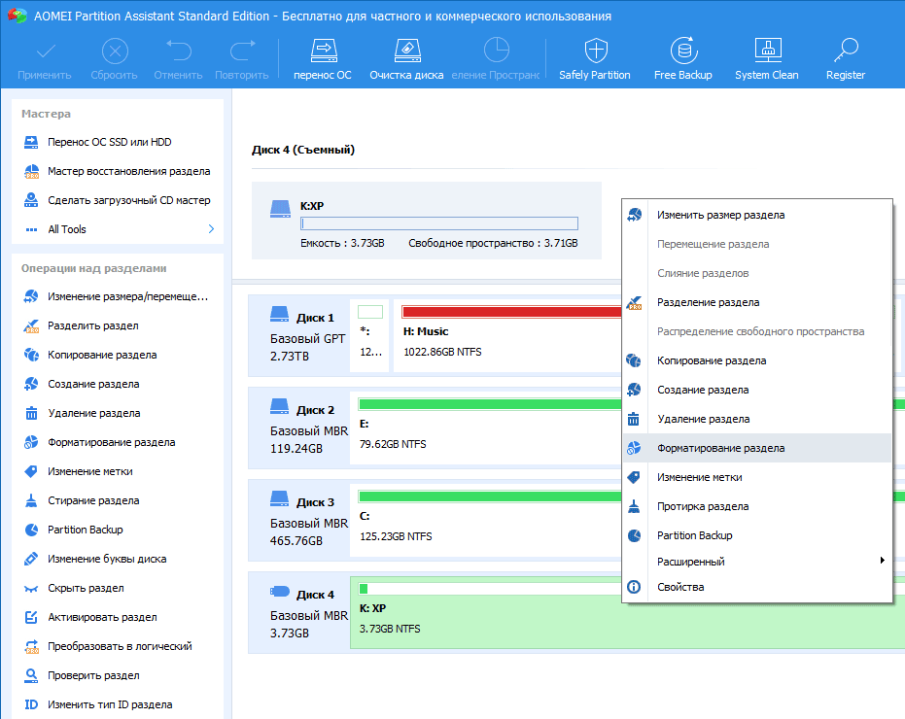Screen dimensions: 905x719
Task: Click sidebar 'Проверить раздел' magnifier icon
Action: pos(31,675)
